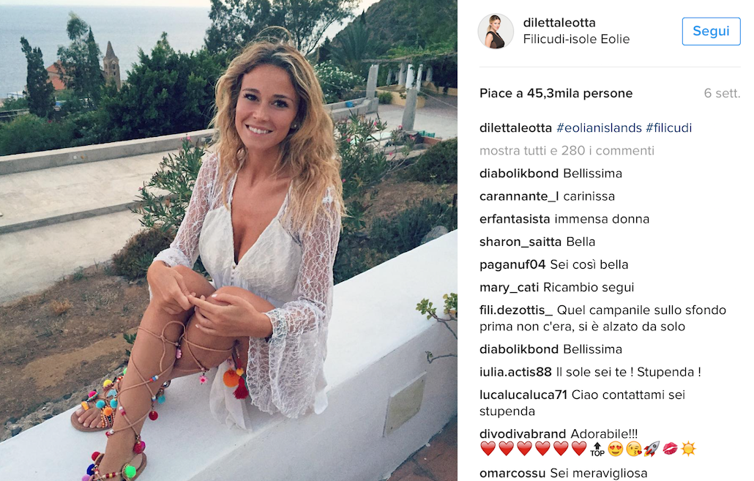Click the dilettaleotta profile avatar

pos(496,31)
